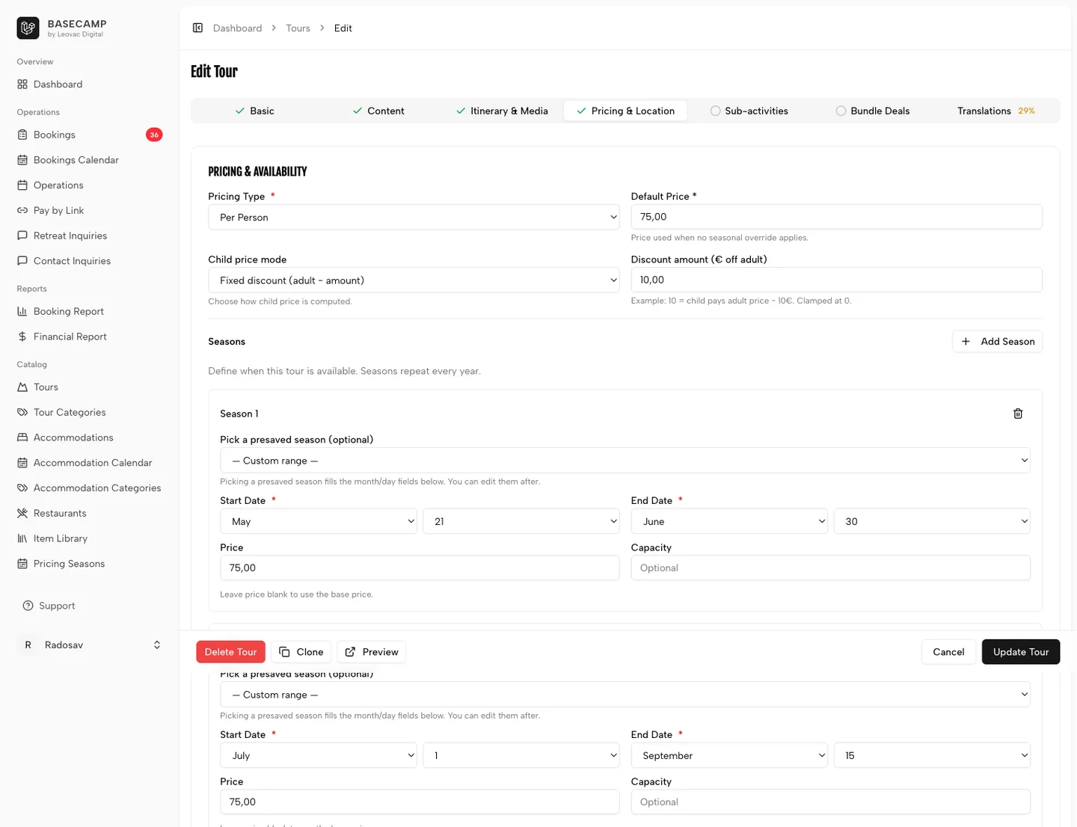
Task: Go to Dashboard breadcrumb link
Action: click(237, 28)
